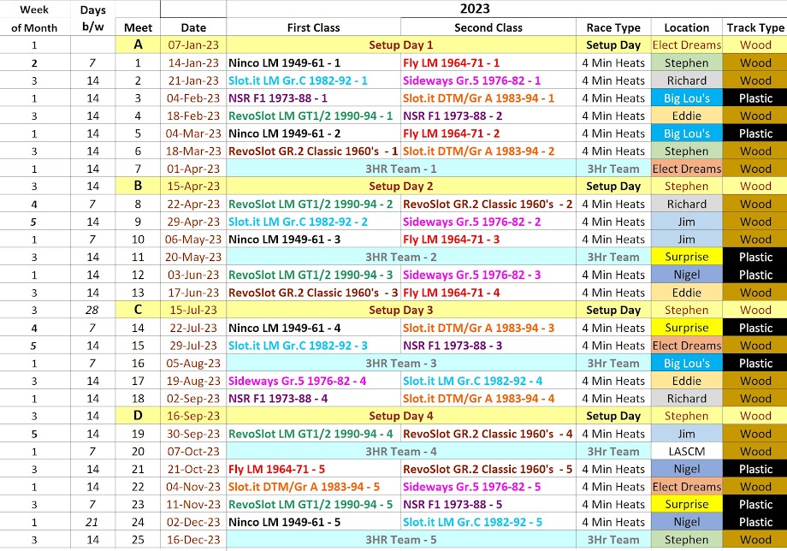This screenshot has height=551, width=787.
Task: Select the Race Type column header
Action: (x=613, y=27)
